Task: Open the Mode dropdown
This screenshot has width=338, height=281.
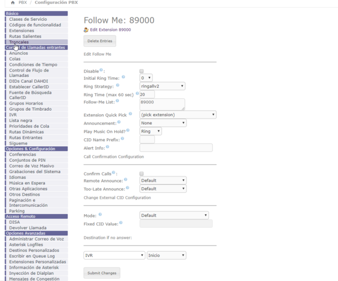Action: (174, 215)
